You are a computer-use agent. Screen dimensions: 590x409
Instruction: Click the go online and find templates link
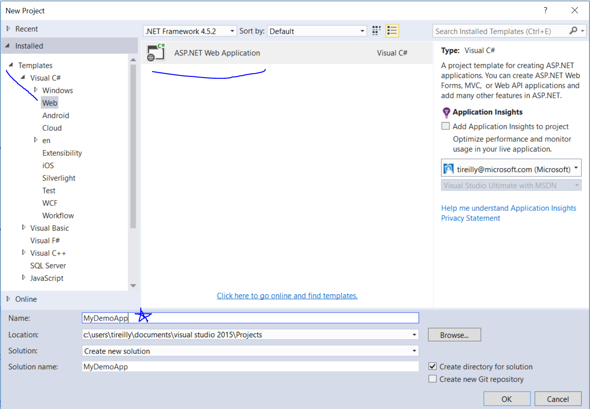(287, 296)
